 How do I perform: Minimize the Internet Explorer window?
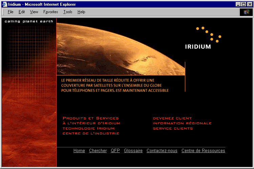[x=238, y=4]
